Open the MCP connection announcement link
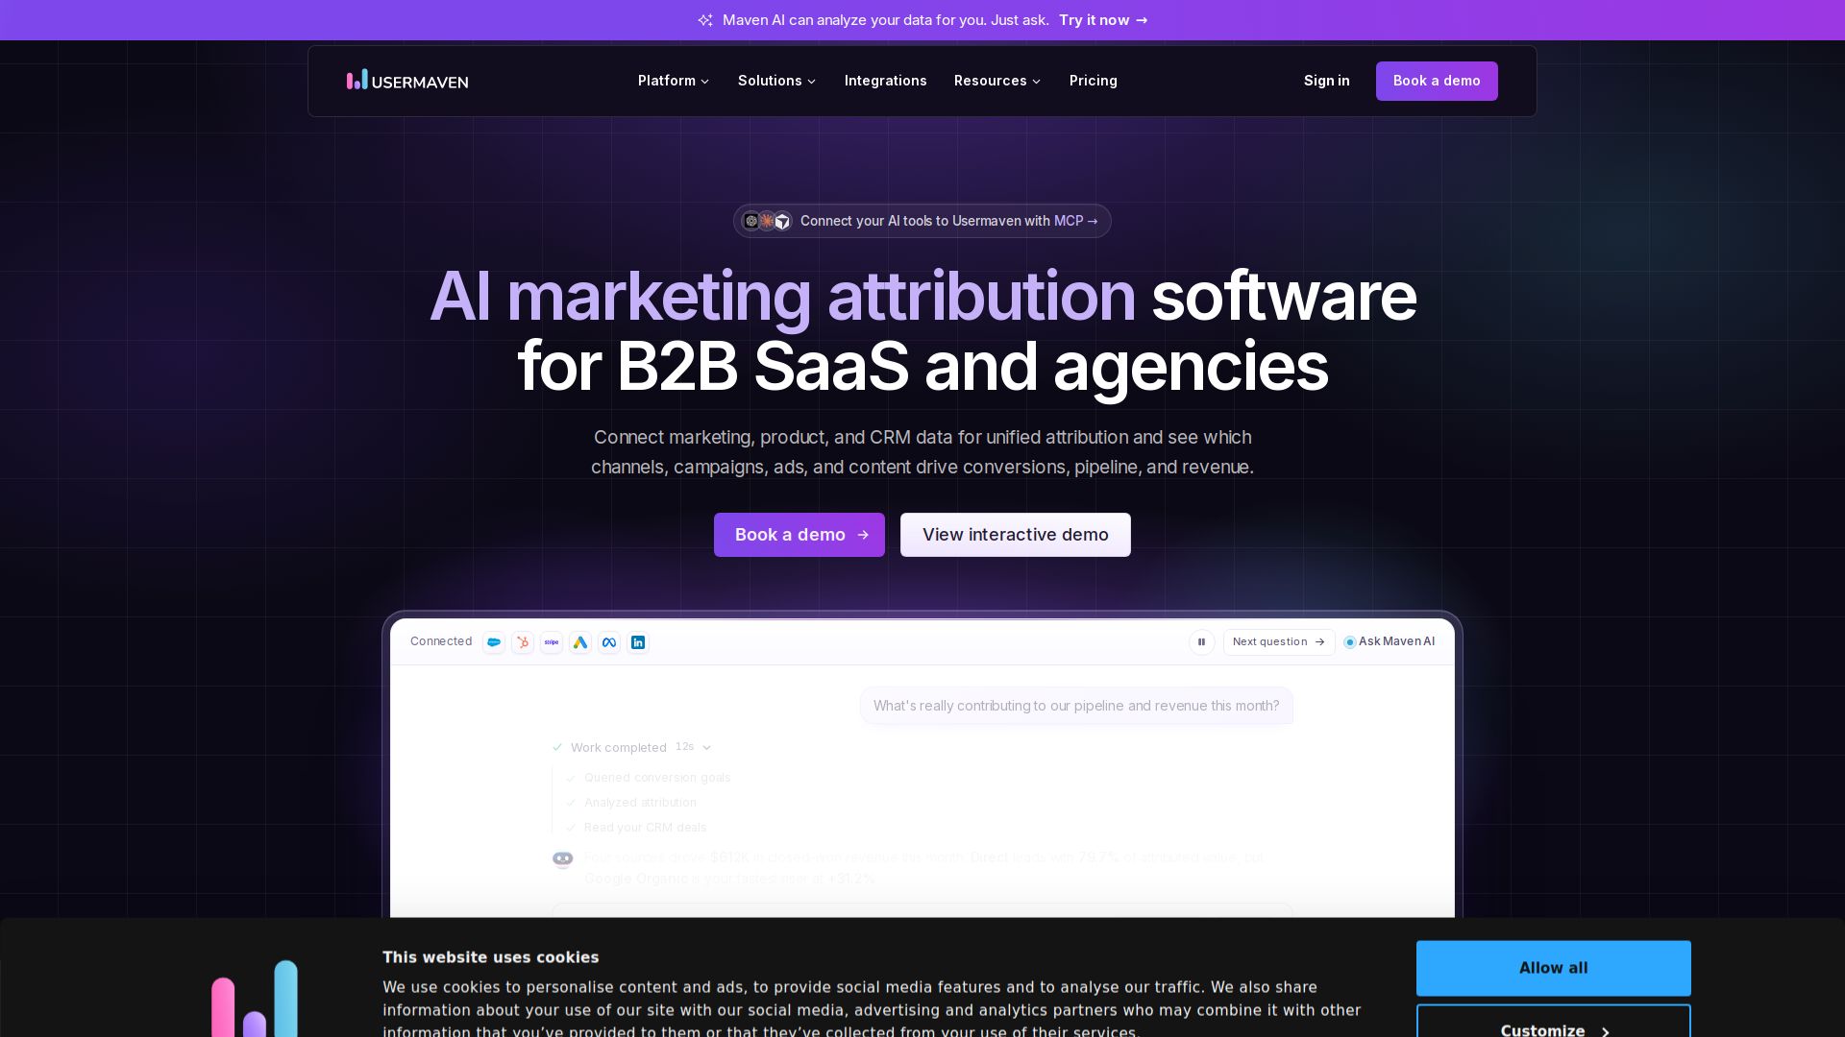The height and width of the screenshot is (1037, 1845). click(922, 221)
